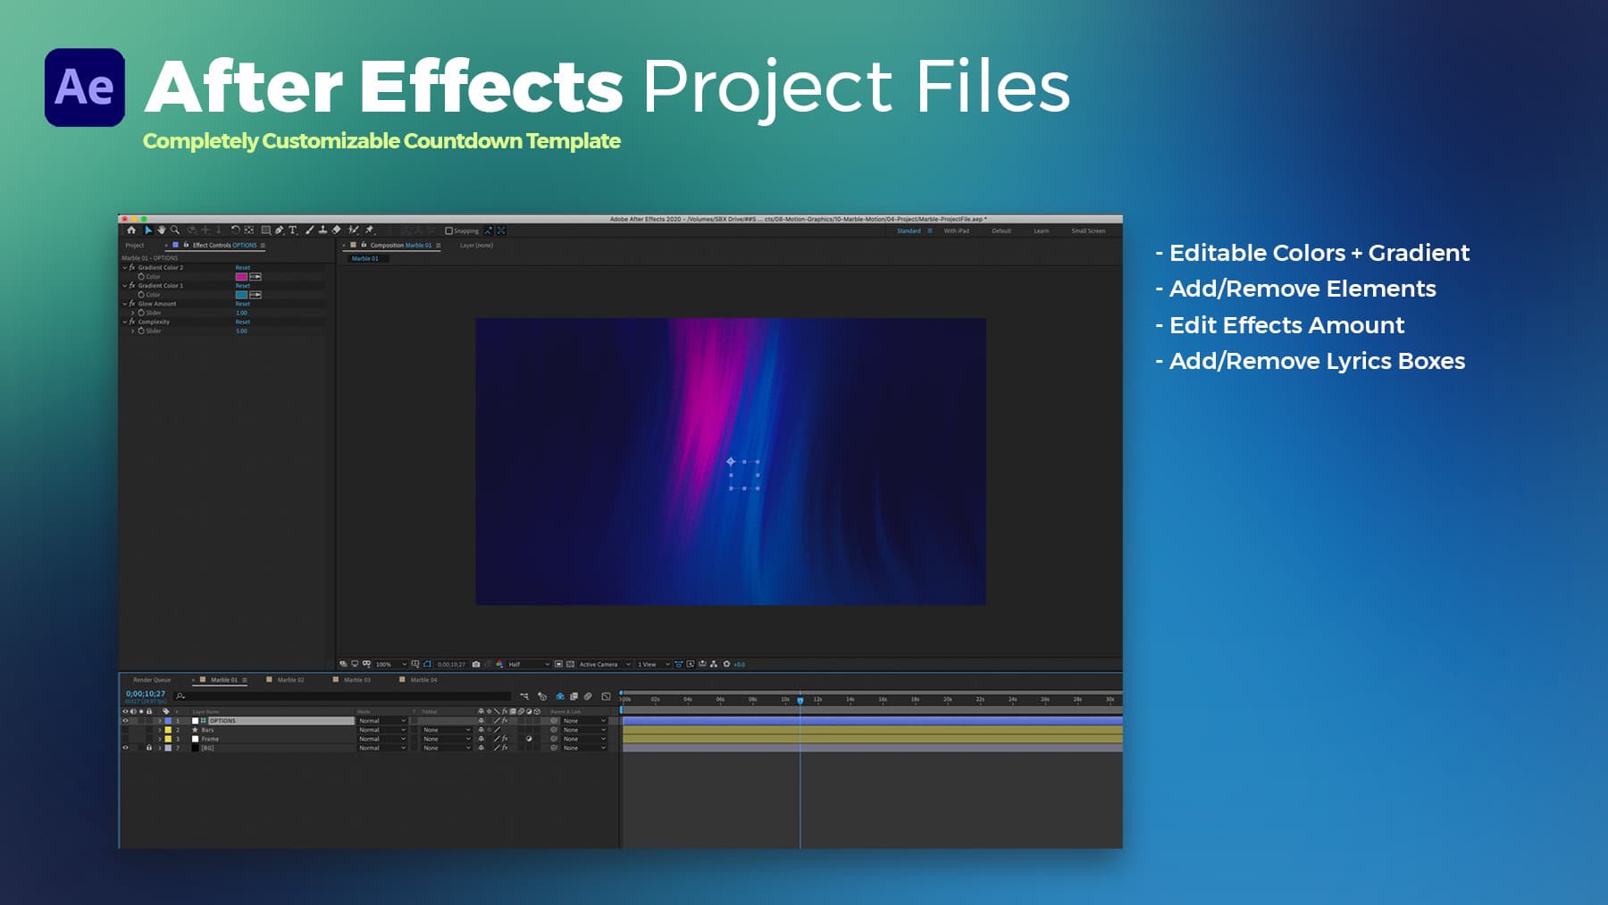Screen dimensions: 1608x905
Task: Open the Marble 02 timeline tab
Action: [290, 680]
